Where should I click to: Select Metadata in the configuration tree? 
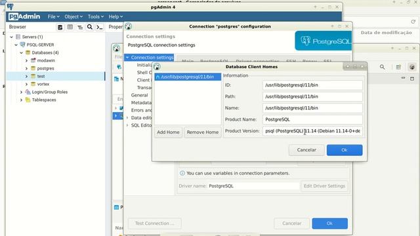point(141,102)
